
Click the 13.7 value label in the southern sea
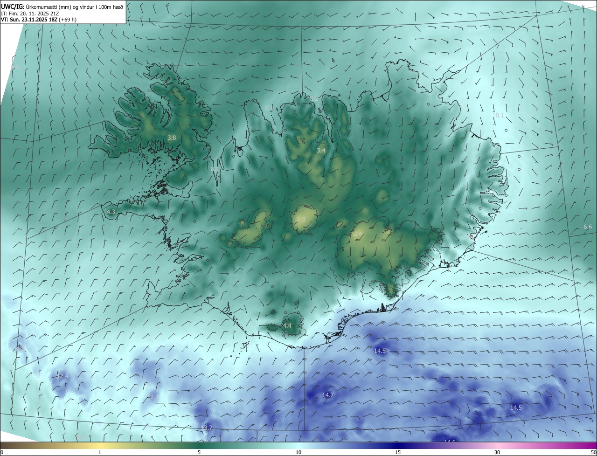tap(206, 428)
